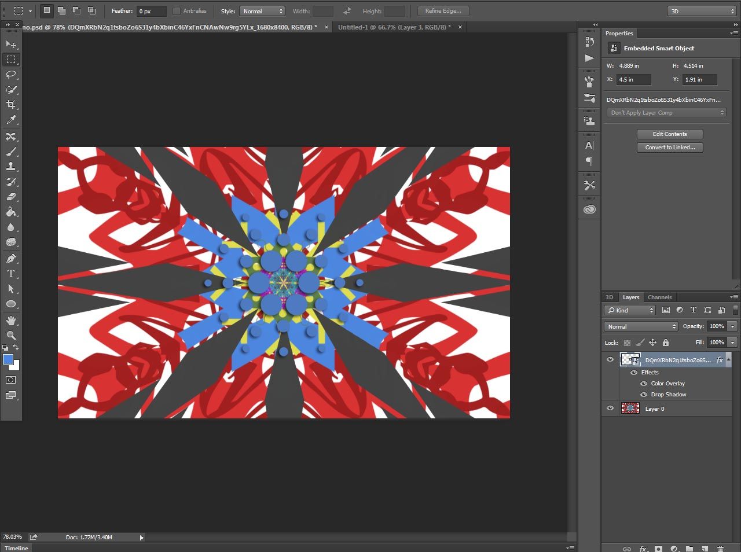Click the Edit Contents button
This screenshot has width=741, height=552.
[x=670, y=134]
